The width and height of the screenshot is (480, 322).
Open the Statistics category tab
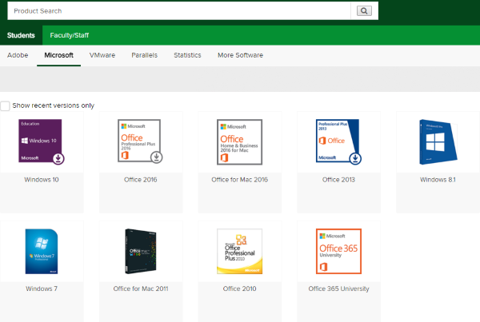(187, 55)
